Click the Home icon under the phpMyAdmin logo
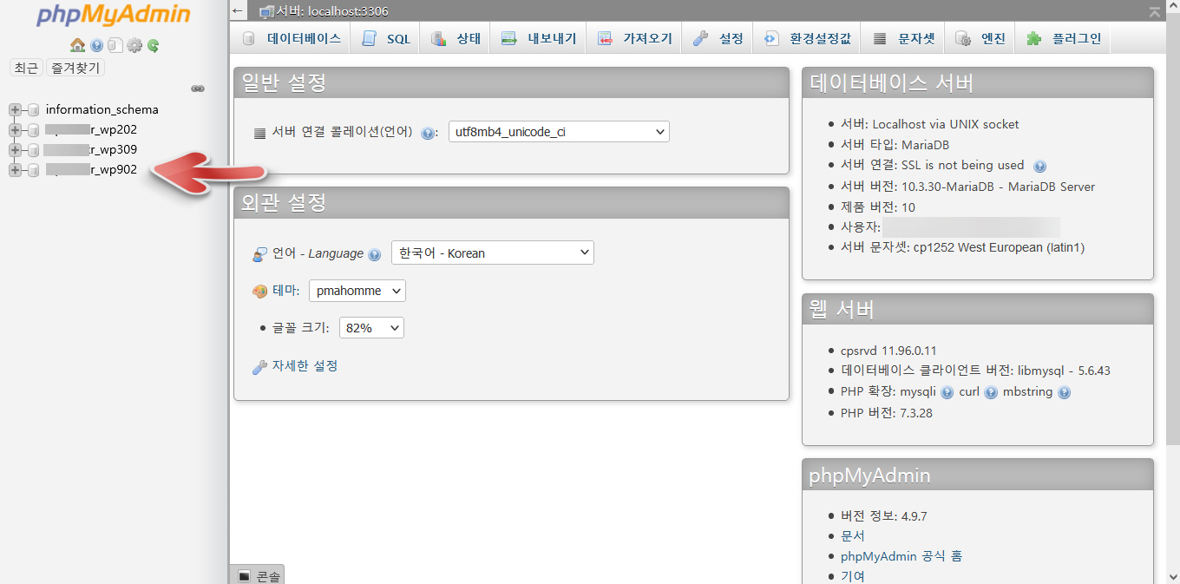The width and height of the screenshot is (1180, 584). 77,45
